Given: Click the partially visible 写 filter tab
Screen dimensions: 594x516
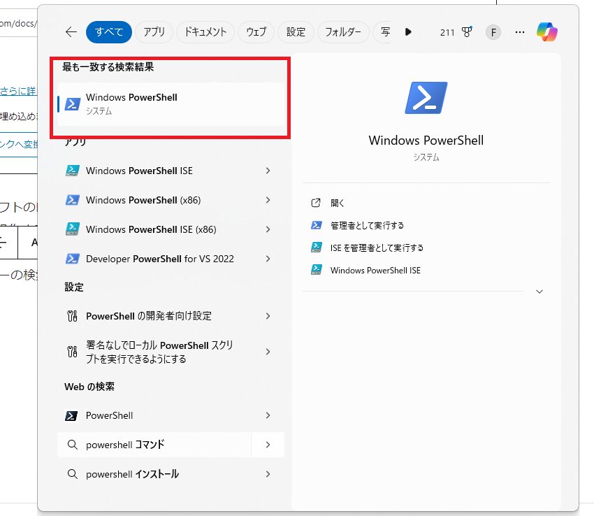Looking at the screenshot, I should tap(384, 32).
